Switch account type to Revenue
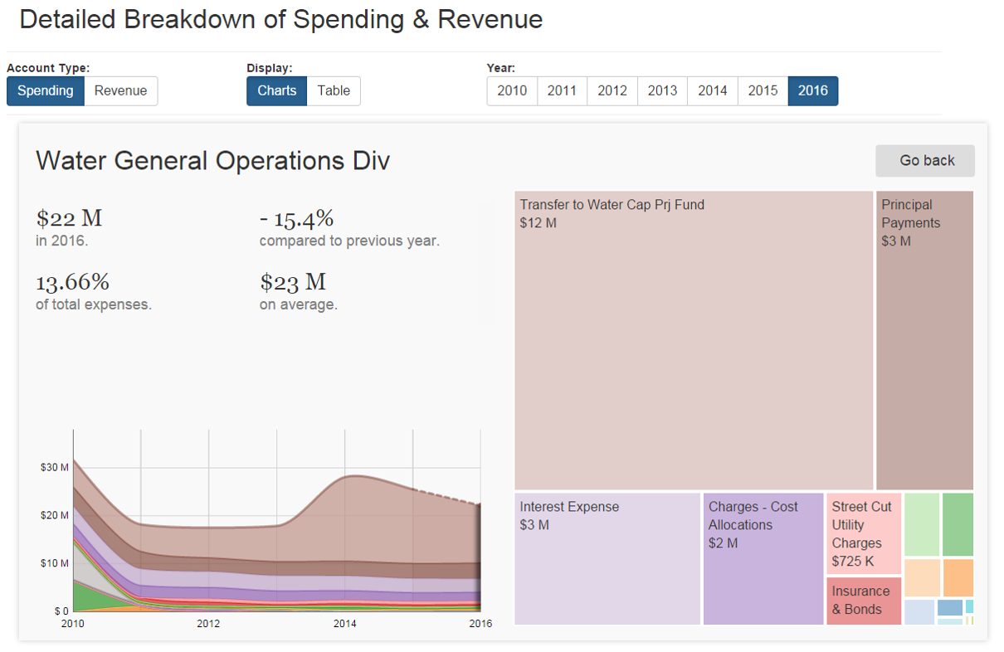 (120, 91)
